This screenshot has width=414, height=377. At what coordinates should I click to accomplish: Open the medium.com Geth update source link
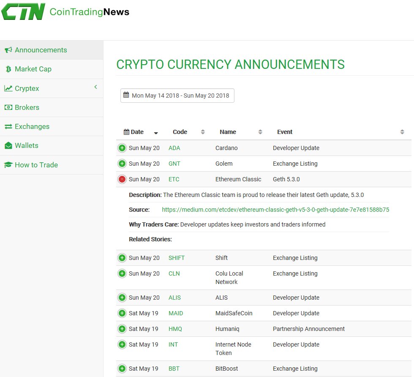click(275, 210)
